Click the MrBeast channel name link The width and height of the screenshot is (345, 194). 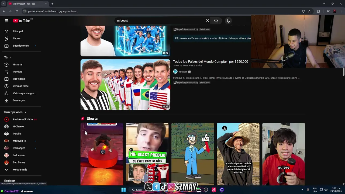[x=183, y=72]
